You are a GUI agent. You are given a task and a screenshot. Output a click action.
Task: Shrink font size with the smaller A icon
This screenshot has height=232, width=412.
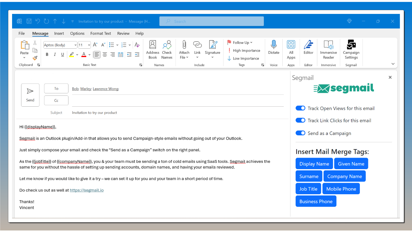[103, 45]
